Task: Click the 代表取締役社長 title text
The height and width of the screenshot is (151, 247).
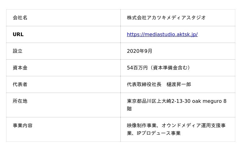Action: [144, 85]
